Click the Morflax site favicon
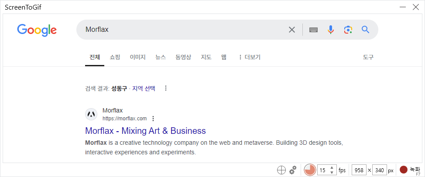 (91, 114)
